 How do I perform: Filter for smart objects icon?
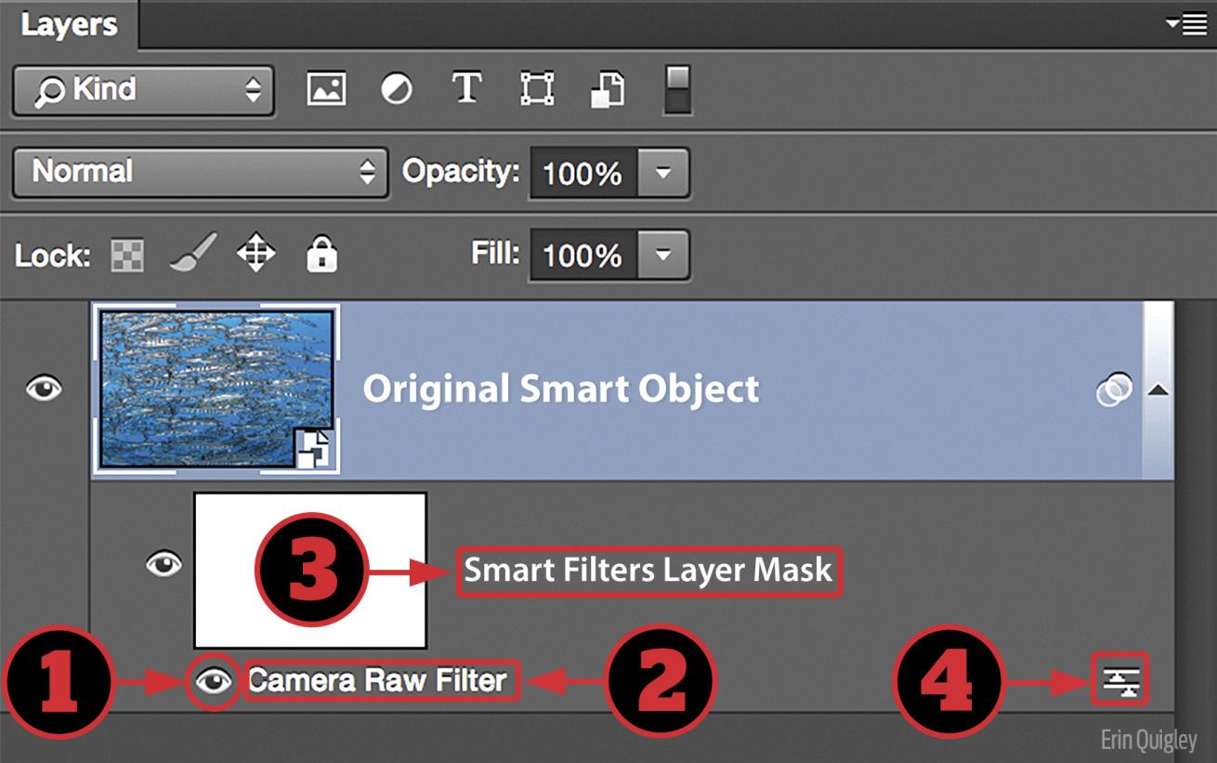pyautogui.click(x=607, y=90)
